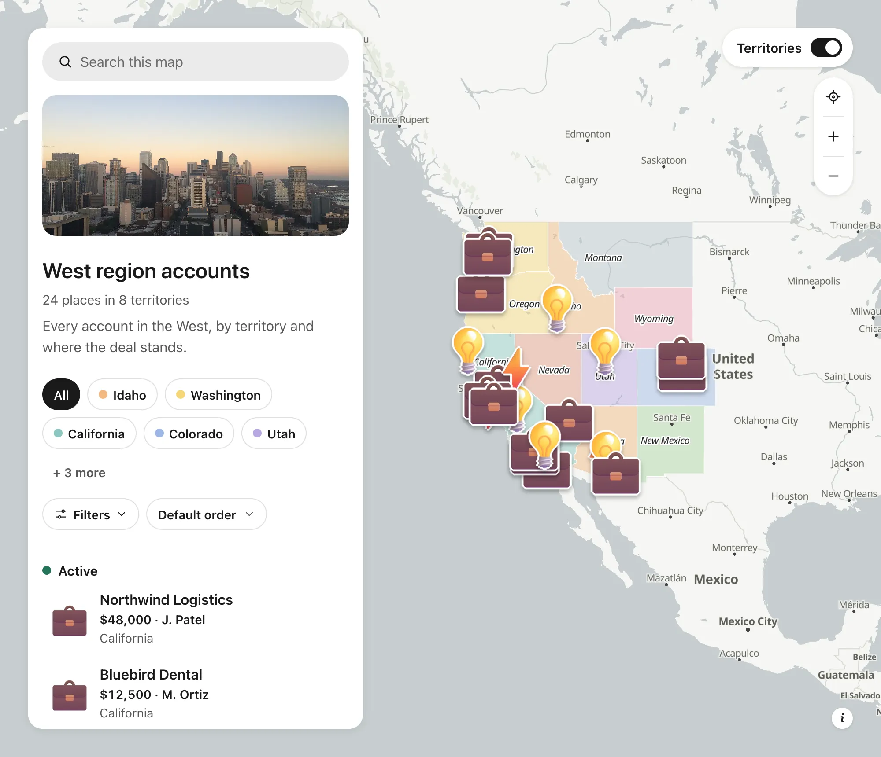Open Bluebird Dental account row
Screen dimensions: 881x757
click(196, 694)
